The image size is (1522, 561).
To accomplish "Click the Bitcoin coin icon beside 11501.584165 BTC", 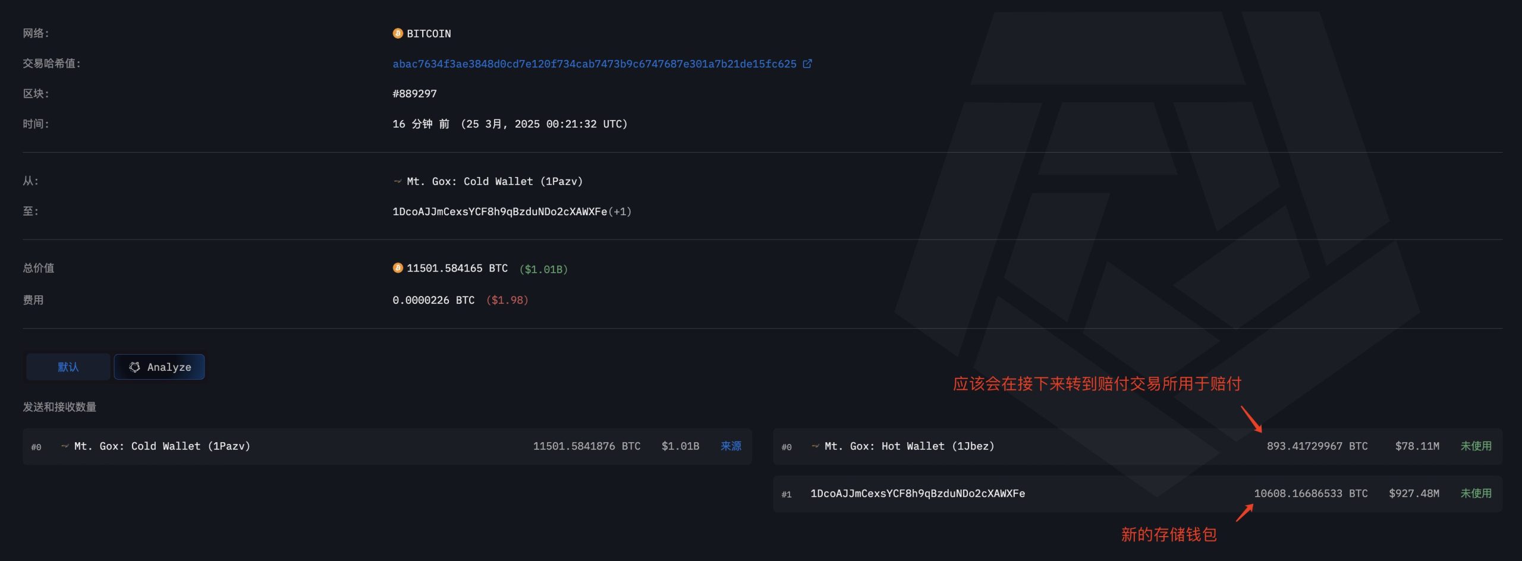I will (398, 268).
